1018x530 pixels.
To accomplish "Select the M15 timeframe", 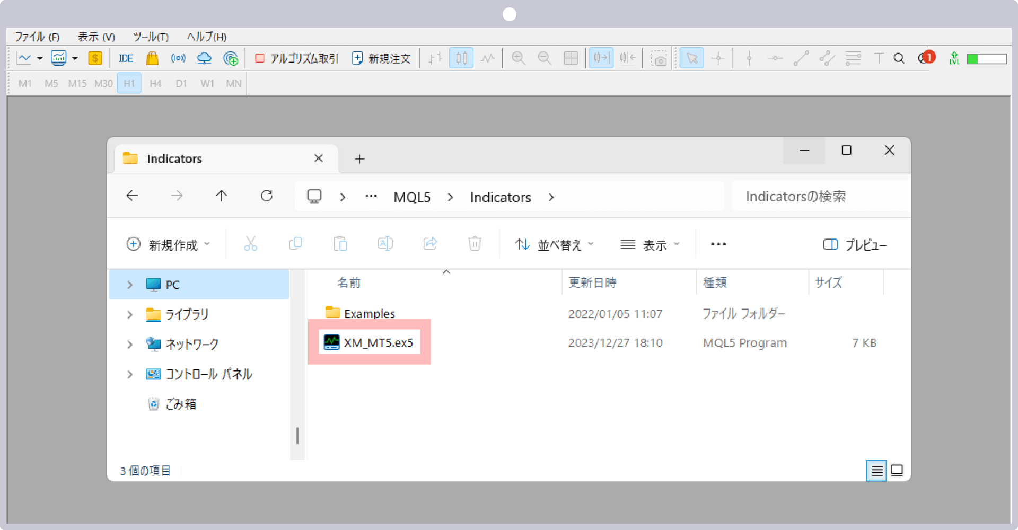I will click(x=77, y=83).
